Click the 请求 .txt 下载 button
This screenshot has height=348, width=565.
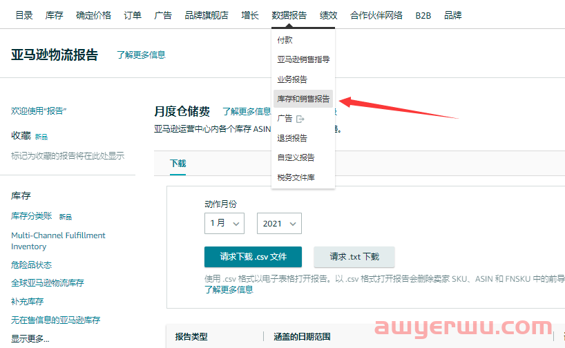click(354, 257)
